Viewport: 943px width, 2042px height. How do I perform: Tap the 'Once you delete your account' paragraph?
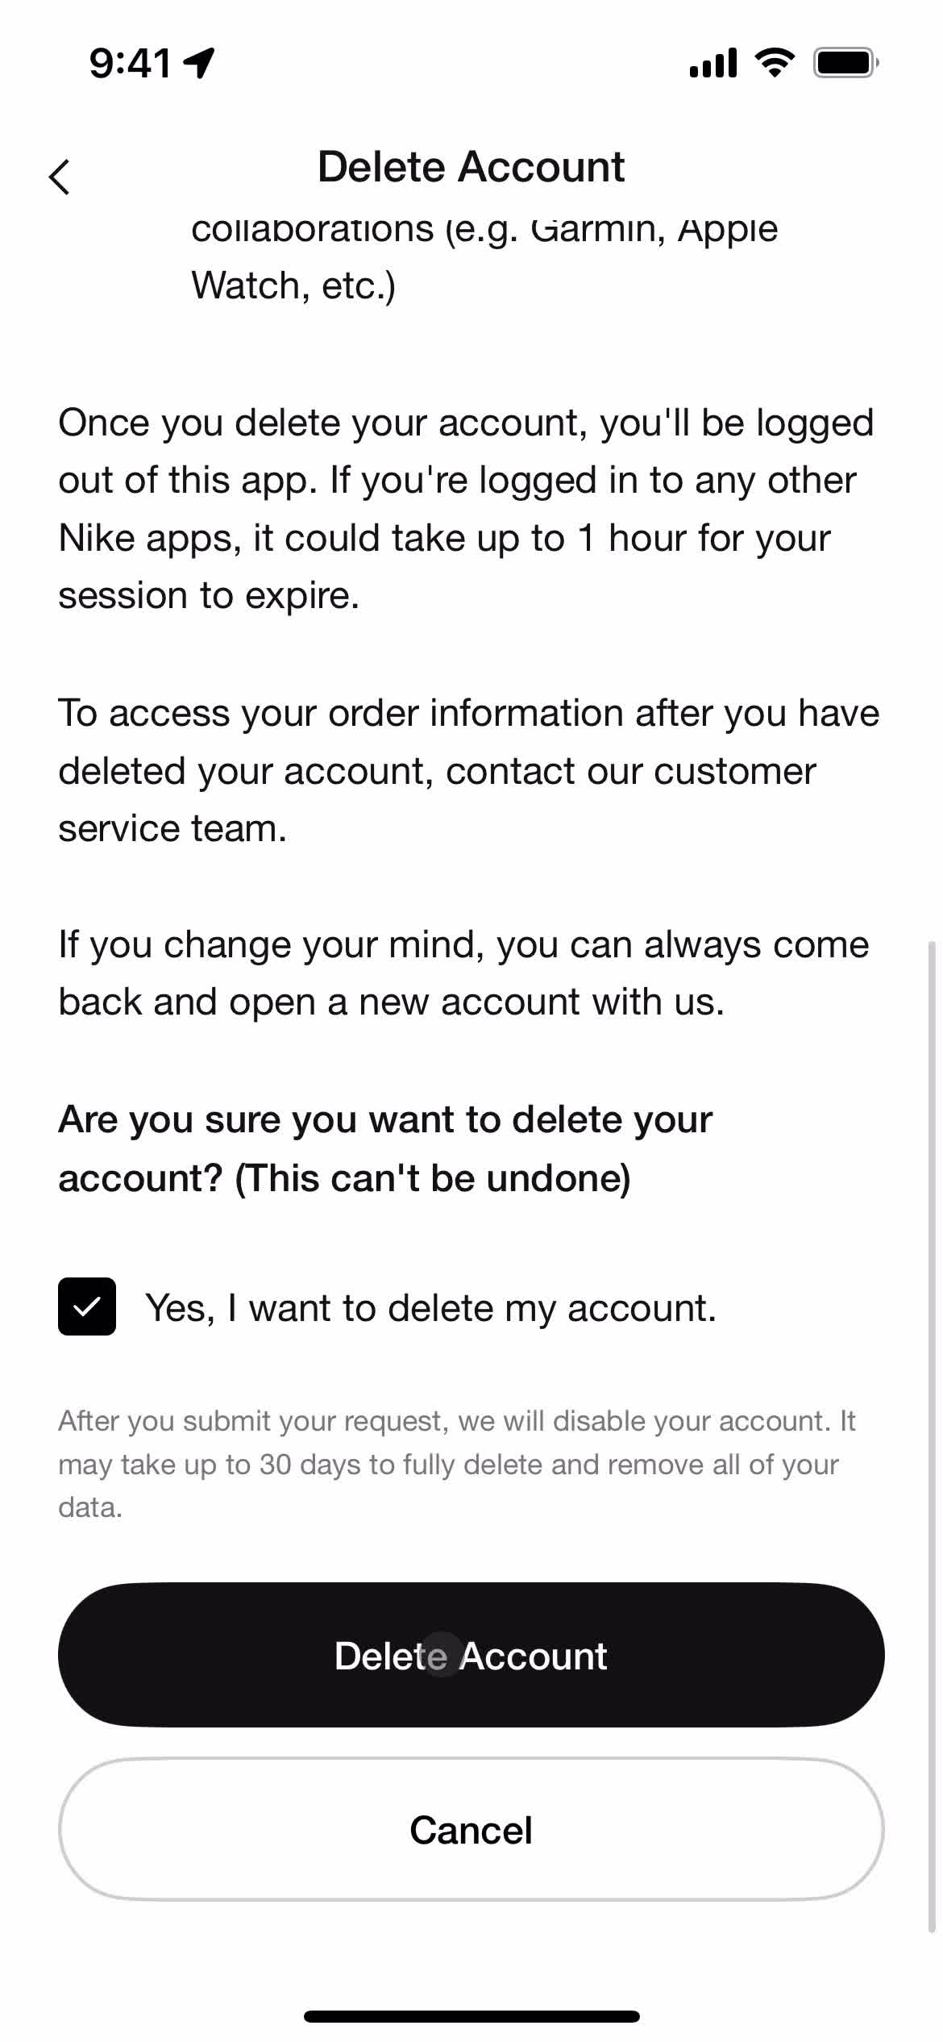466,509
